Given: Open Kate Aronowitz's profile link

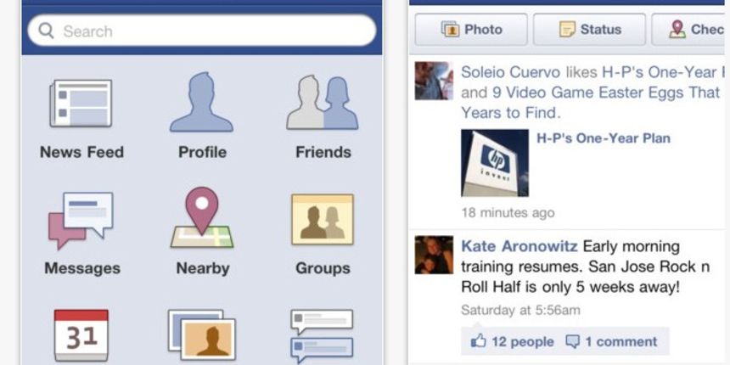Looking at the screenshot, I should (519, 246).
